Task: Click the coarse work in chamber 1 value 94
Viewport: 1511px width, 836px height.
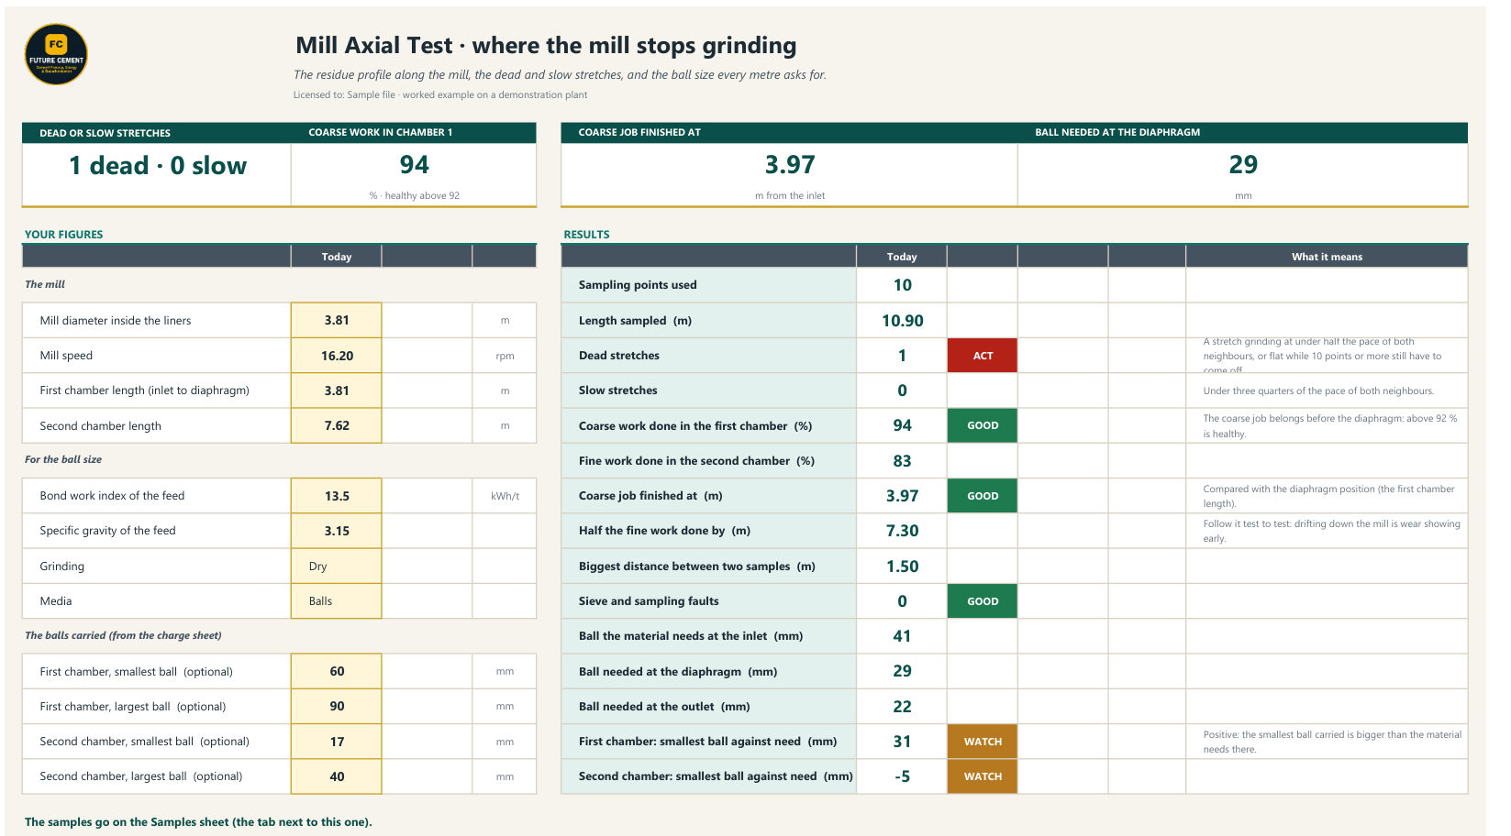Action: click(x=414, y=165)
